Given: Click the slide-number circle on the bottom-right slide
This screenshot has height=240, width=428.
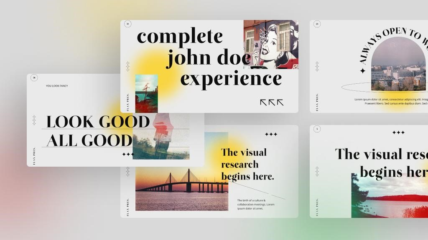Looking at the screenshot, I should coord(317,129).
